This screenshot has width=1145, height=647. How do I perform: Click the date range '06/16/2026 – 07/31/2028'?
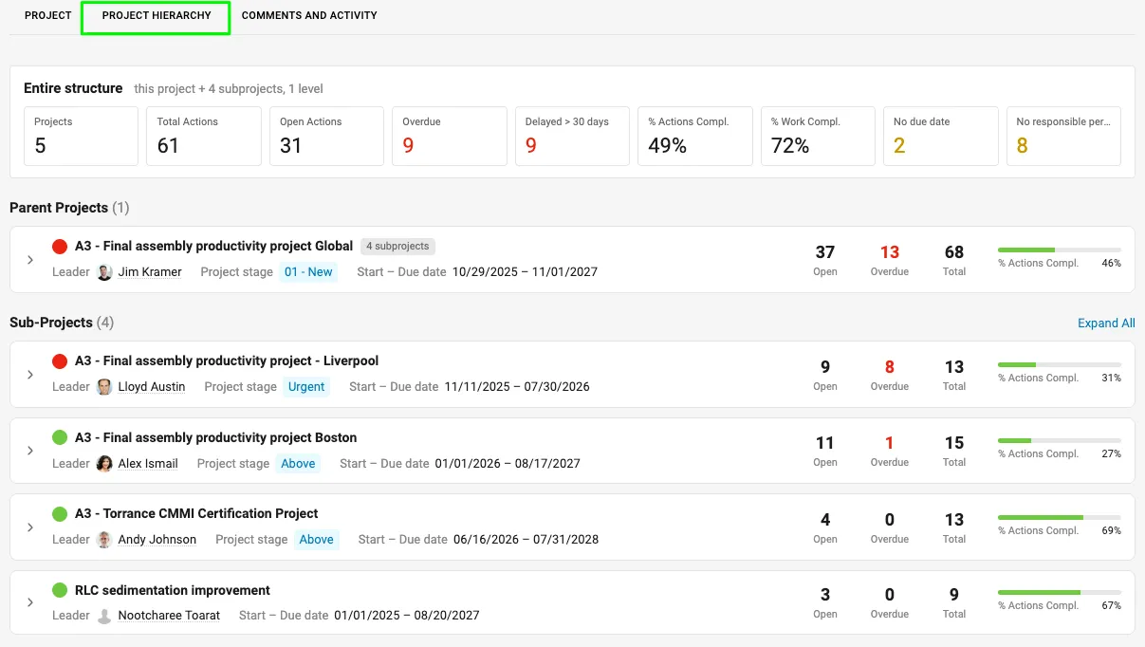coord(526,540)
